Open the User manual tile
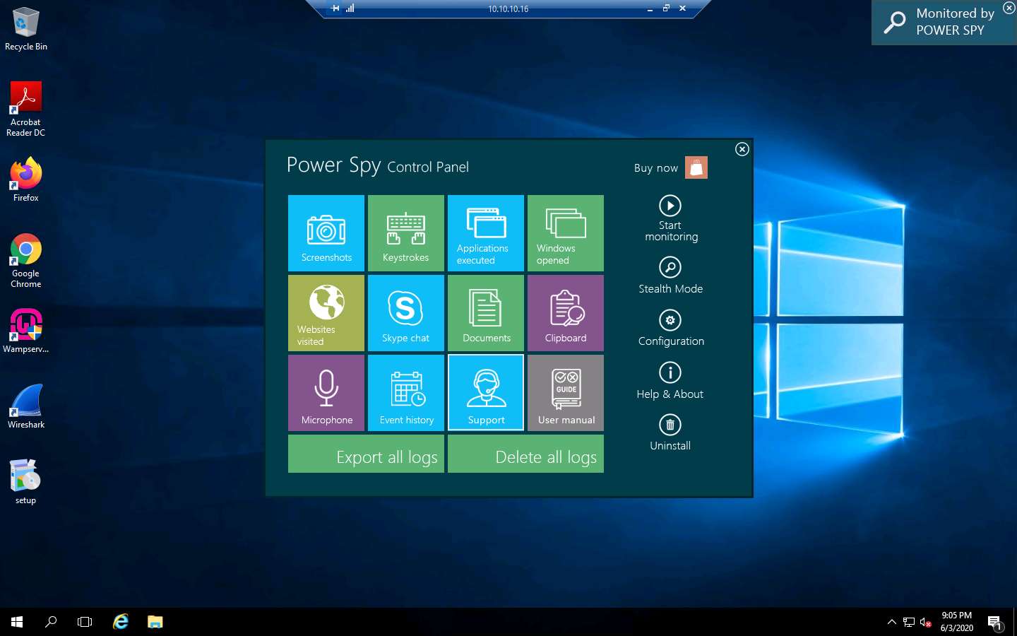The height and width of the screenshot is (636, 1017). click(566, 393)
